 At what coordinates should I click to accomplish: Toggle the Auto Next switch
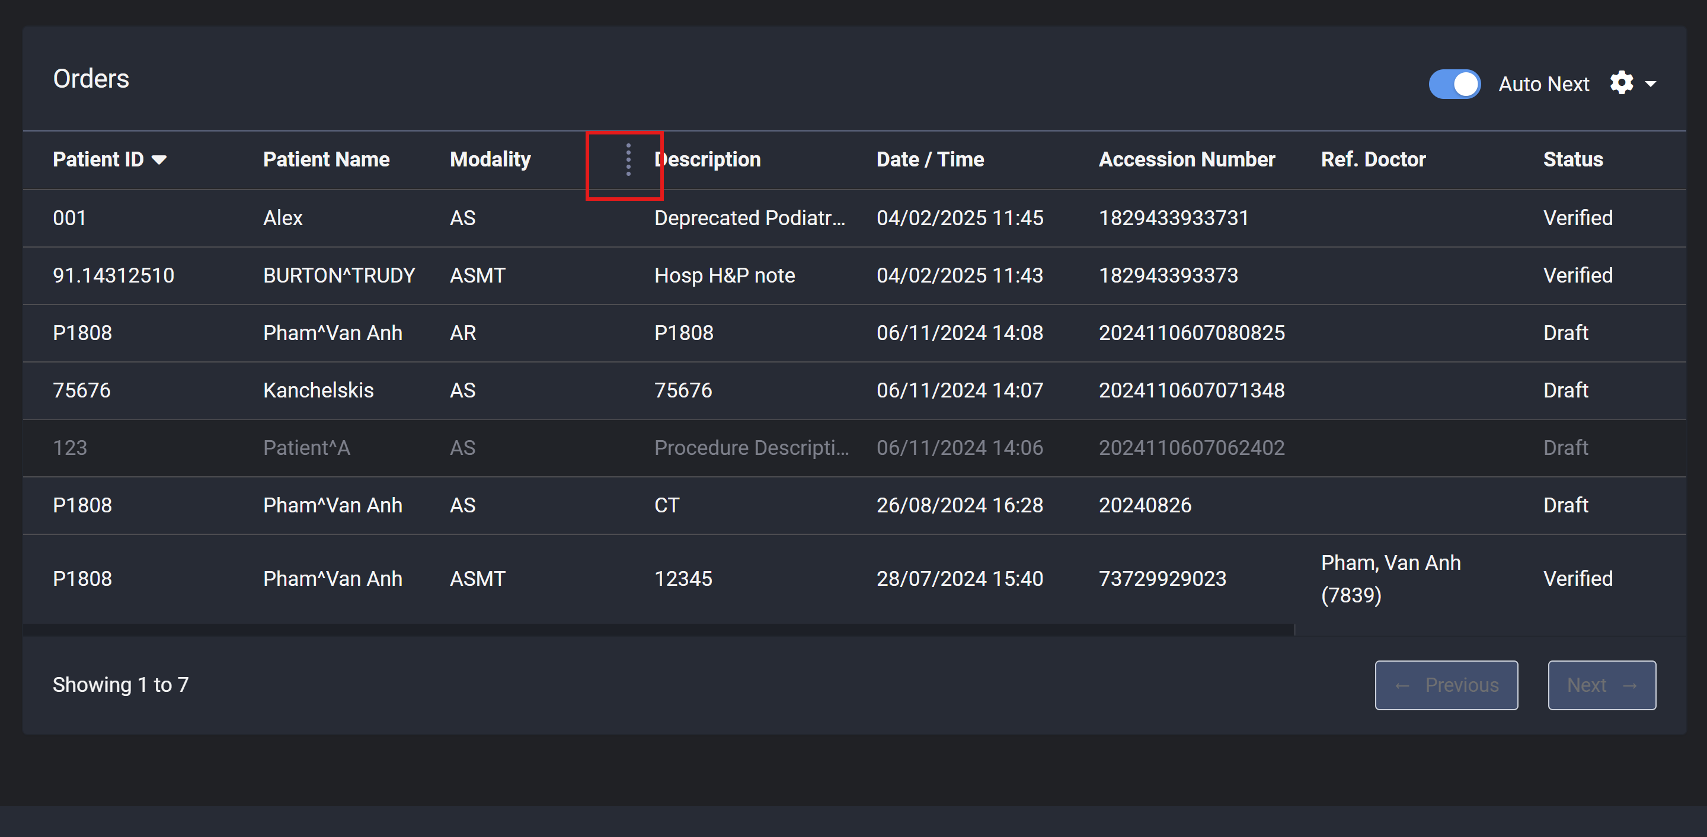point(1454,84)
